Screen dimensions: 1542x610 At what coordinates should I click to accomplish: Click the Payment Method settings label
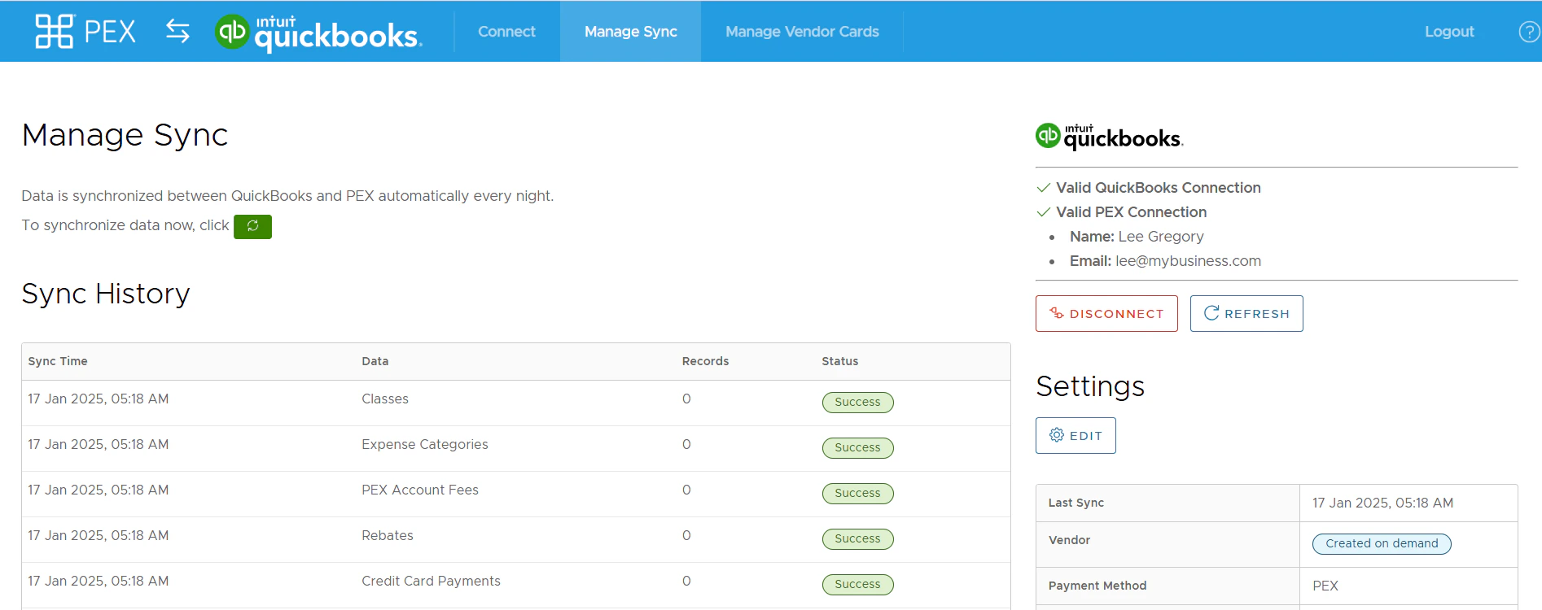[x=1097, y=586]
